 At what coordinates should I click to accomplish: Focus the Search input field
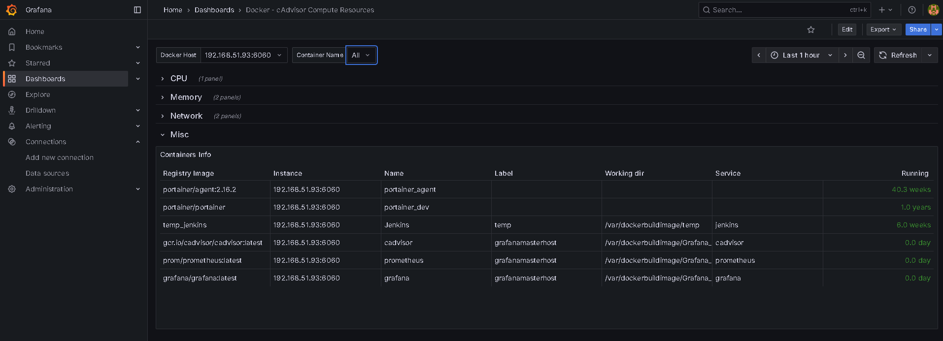pos(784,10)
